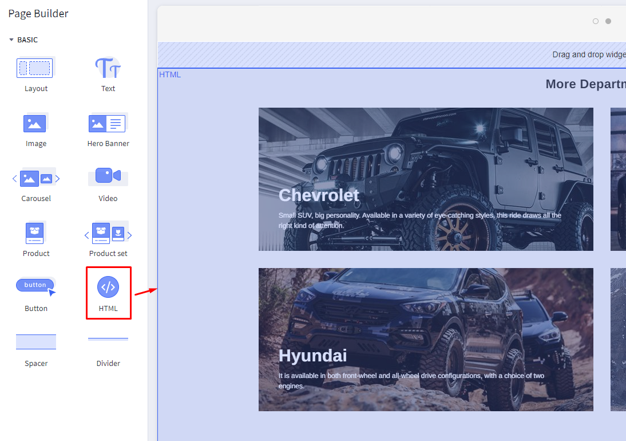
Task: Choose the Image widget icon
Action: pyautogui.click(x=35, y=123)
